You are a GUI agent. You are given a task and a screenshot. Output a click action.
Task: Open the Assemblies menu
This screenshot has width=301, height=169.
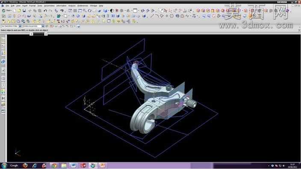tap(49, 6)
